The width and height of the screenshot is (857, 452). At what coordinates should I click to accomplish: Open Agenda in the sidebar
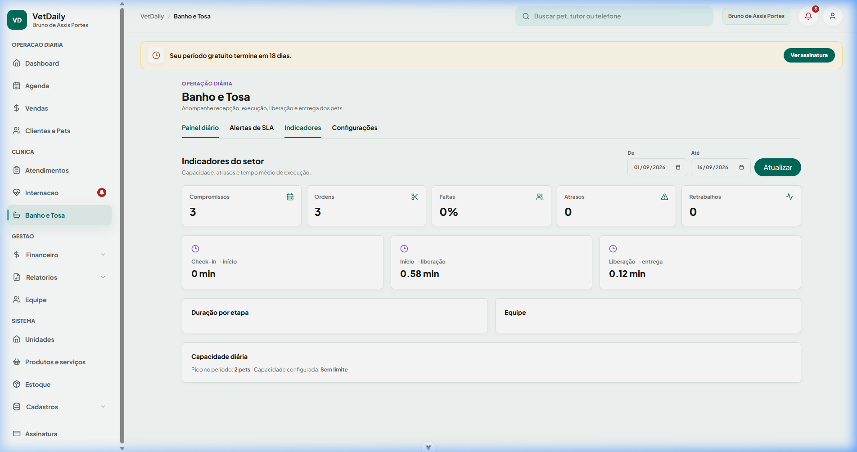[59, 86]
